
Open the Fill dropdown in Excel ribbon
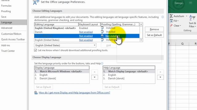tap(174, 21)
